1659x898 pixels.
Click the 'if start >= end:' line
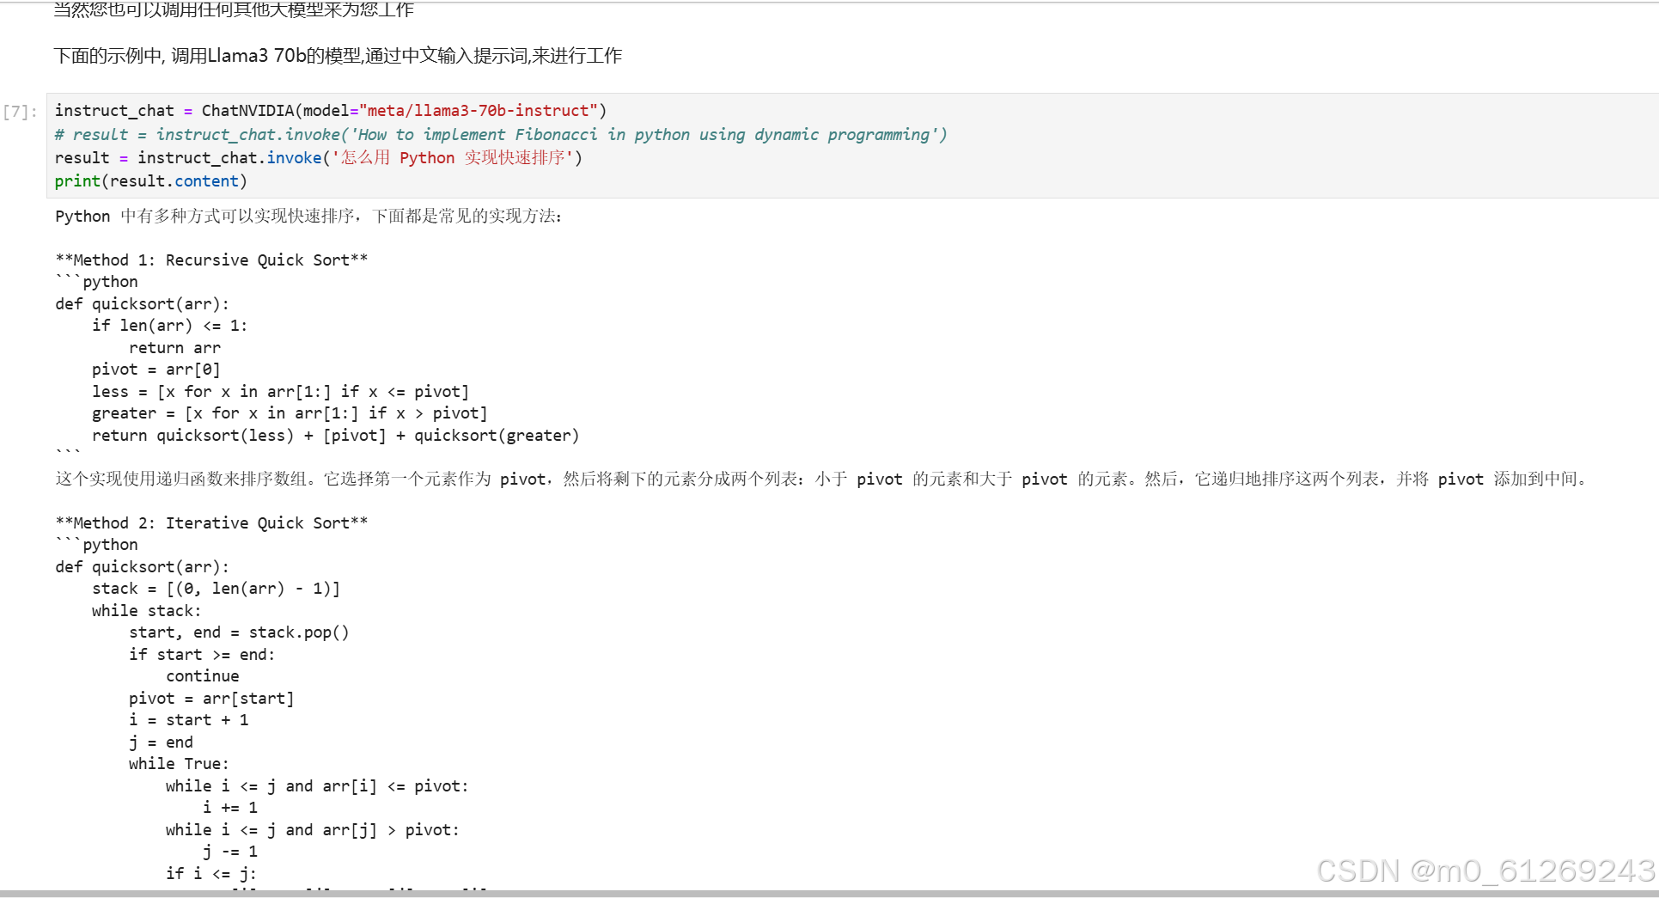point(202,655)
